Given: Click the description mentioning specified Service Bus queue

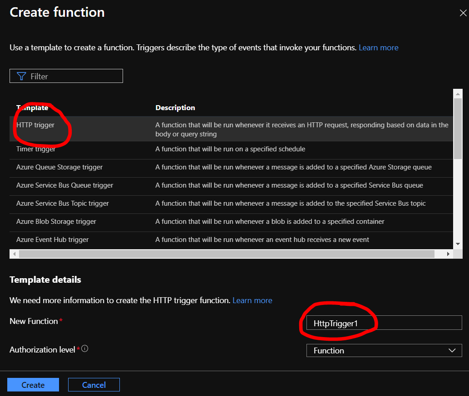Looking at the screenshot, I should (x=289, y=185).
